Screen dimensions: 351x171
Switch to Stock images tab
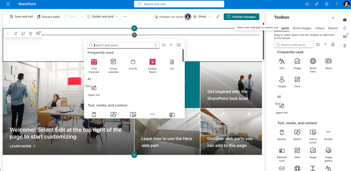(x=302, y=28)
